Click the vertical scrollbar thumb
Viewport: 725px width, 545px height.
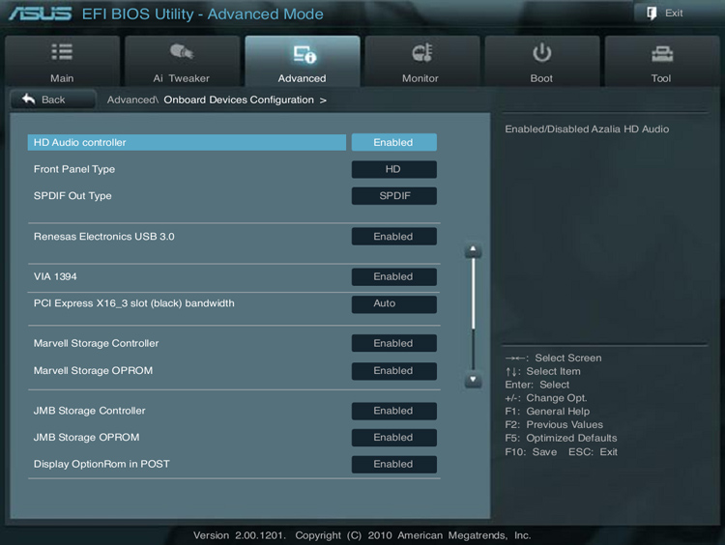[x=473, y=294]
